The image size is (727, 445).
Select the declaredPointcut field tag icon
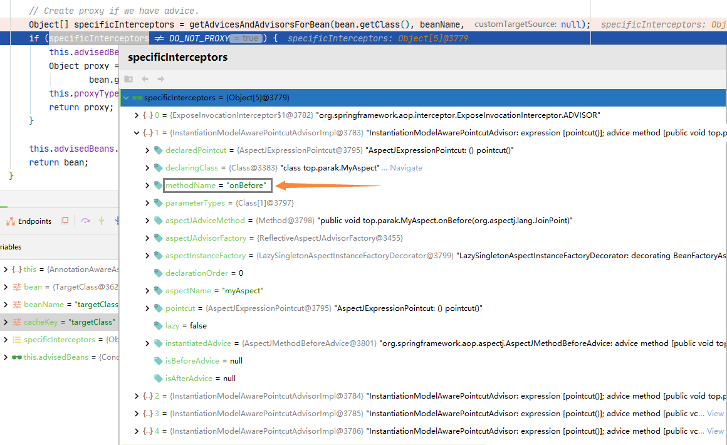[158, 150]
